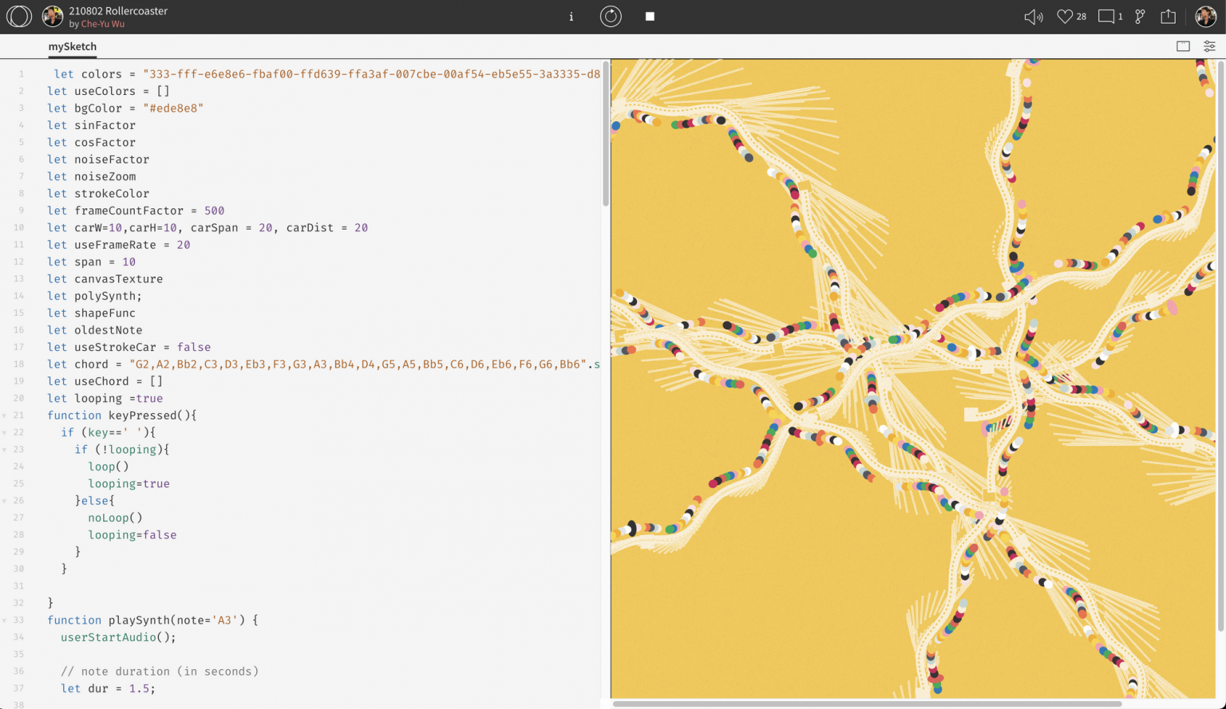Screen dimensions: 1226x709
Task: Collapse the playSynth function at line 33
Action: [x=5, y=620]
